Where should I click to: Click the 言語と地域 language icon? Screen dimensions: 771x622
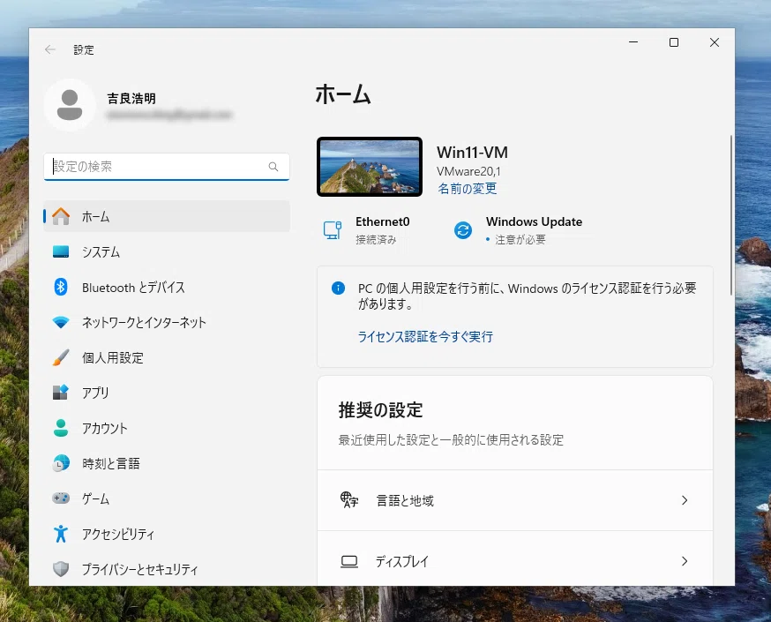(x=349, y=500)
